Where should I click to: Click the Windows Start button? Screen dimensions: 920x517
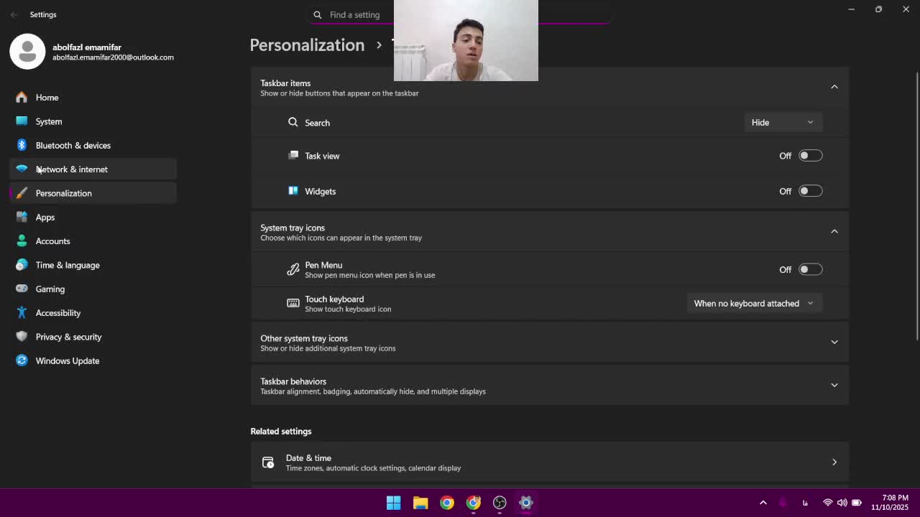[x=393, y=503]
